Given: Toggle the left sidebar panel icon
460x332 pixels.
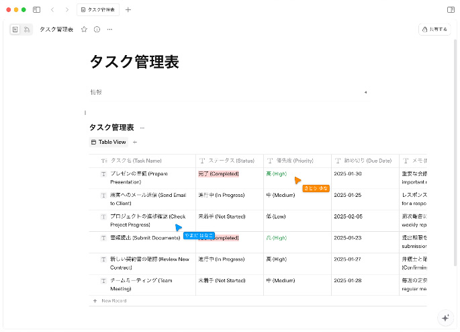Looking at the screenshot, I should (x=36, y=10).
